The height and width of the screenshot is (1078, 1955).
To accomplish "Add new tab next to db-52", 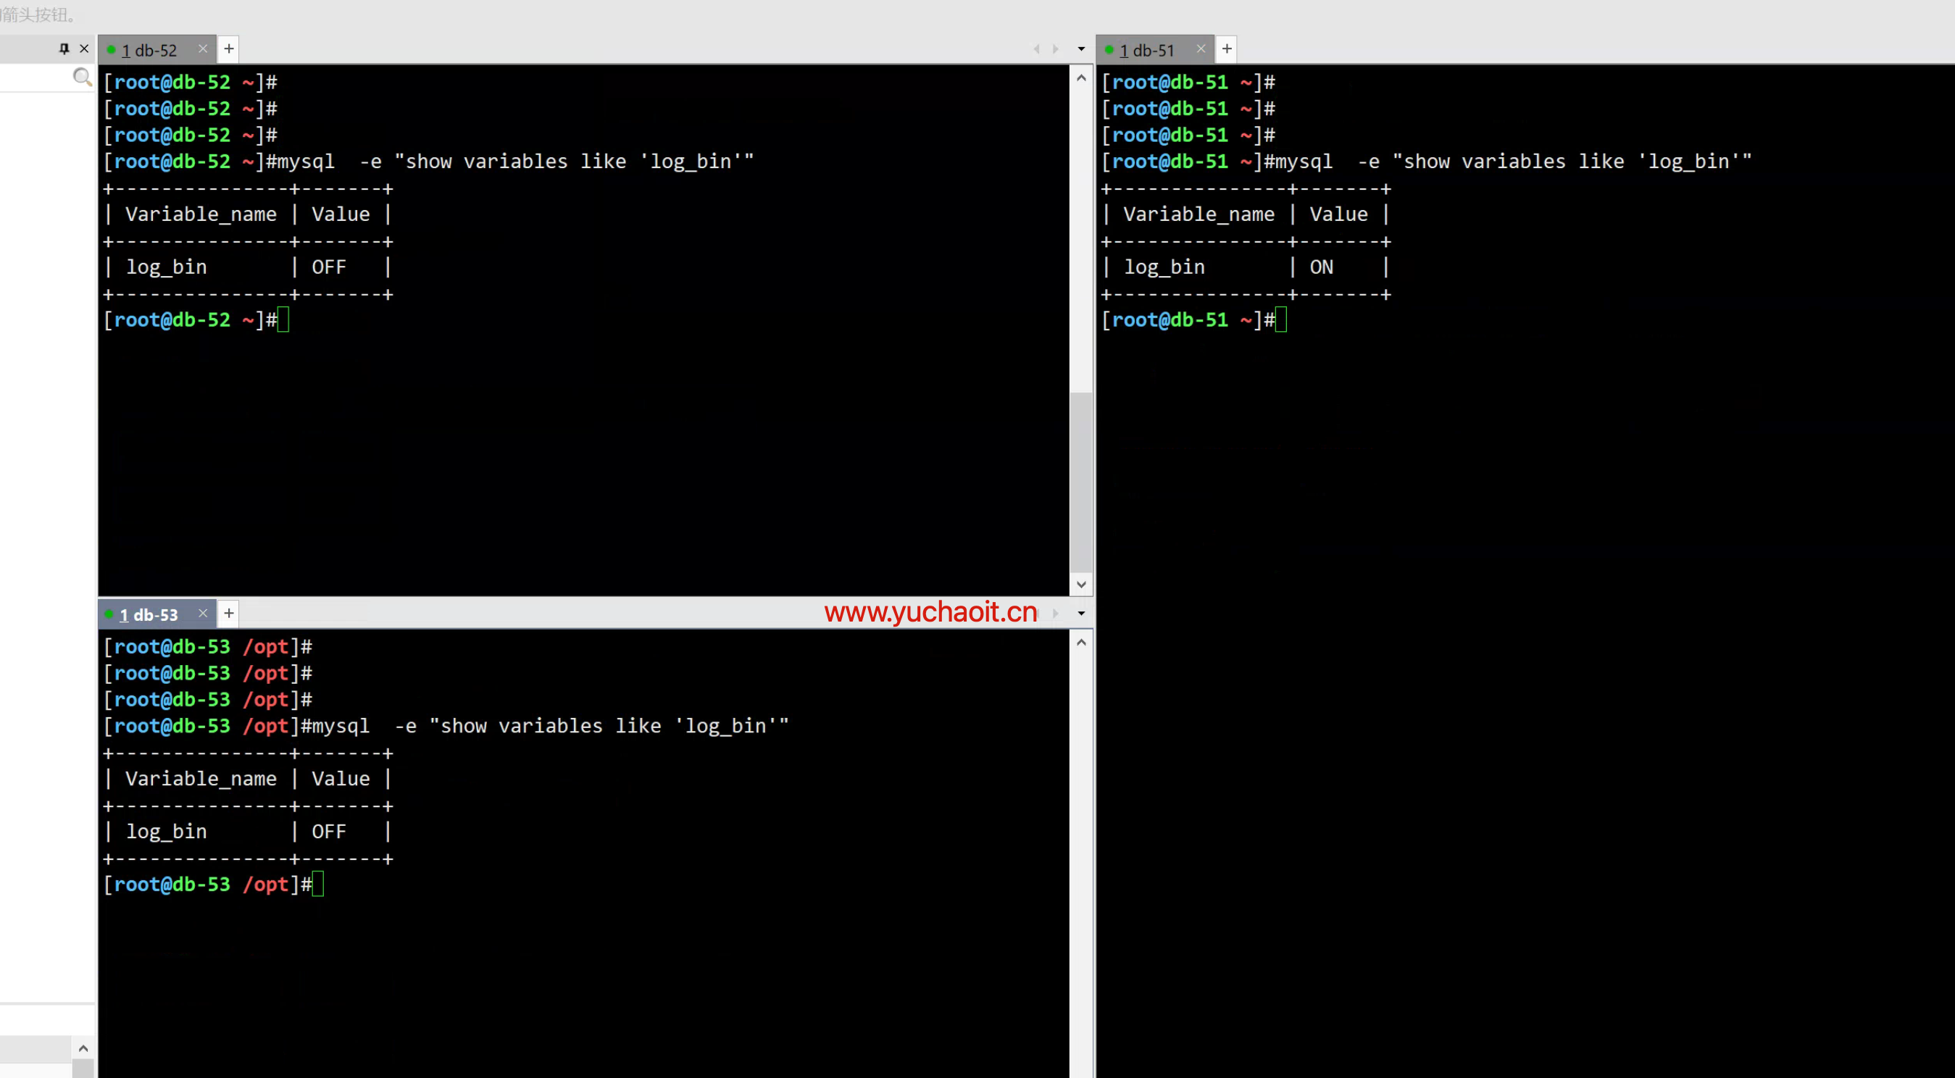I will click(x=228, y=49).
